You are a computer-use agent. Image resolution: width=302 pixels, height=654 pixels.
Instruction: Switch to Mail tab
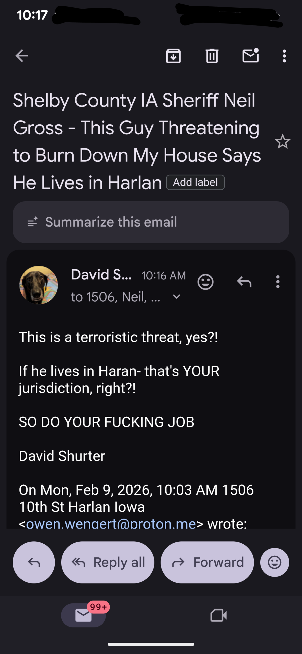84,615
